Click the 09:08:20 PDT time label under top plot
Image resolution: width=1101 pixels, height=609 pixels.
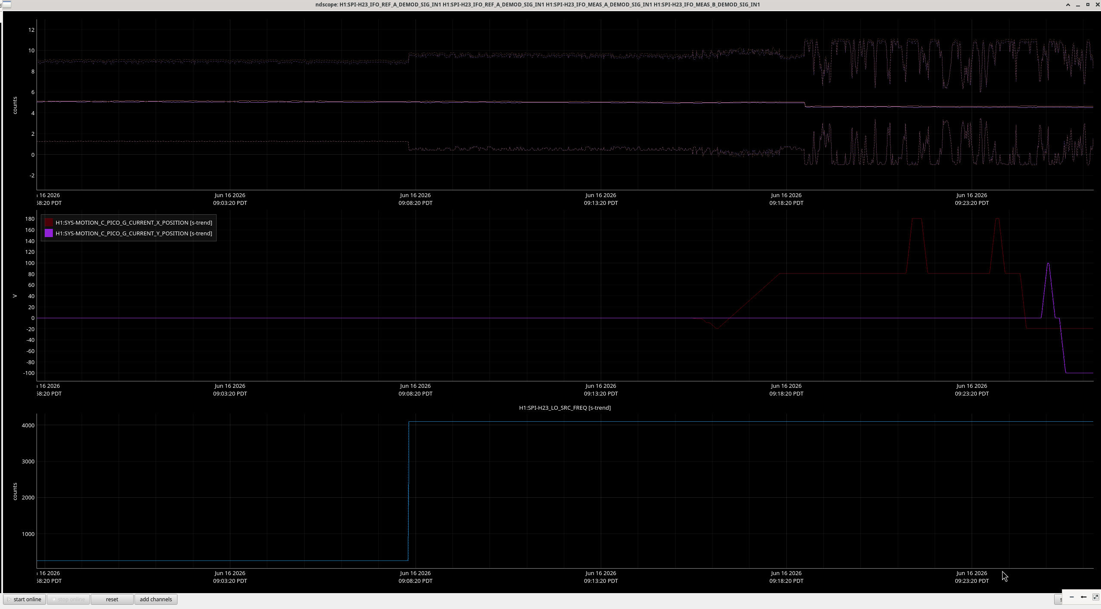(x=415, y=203)
